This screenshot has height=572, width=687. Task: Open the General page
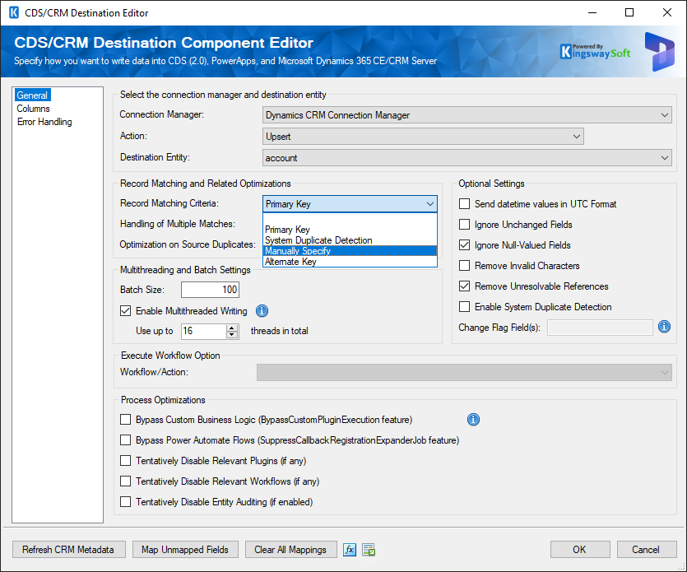click(32, 95)
